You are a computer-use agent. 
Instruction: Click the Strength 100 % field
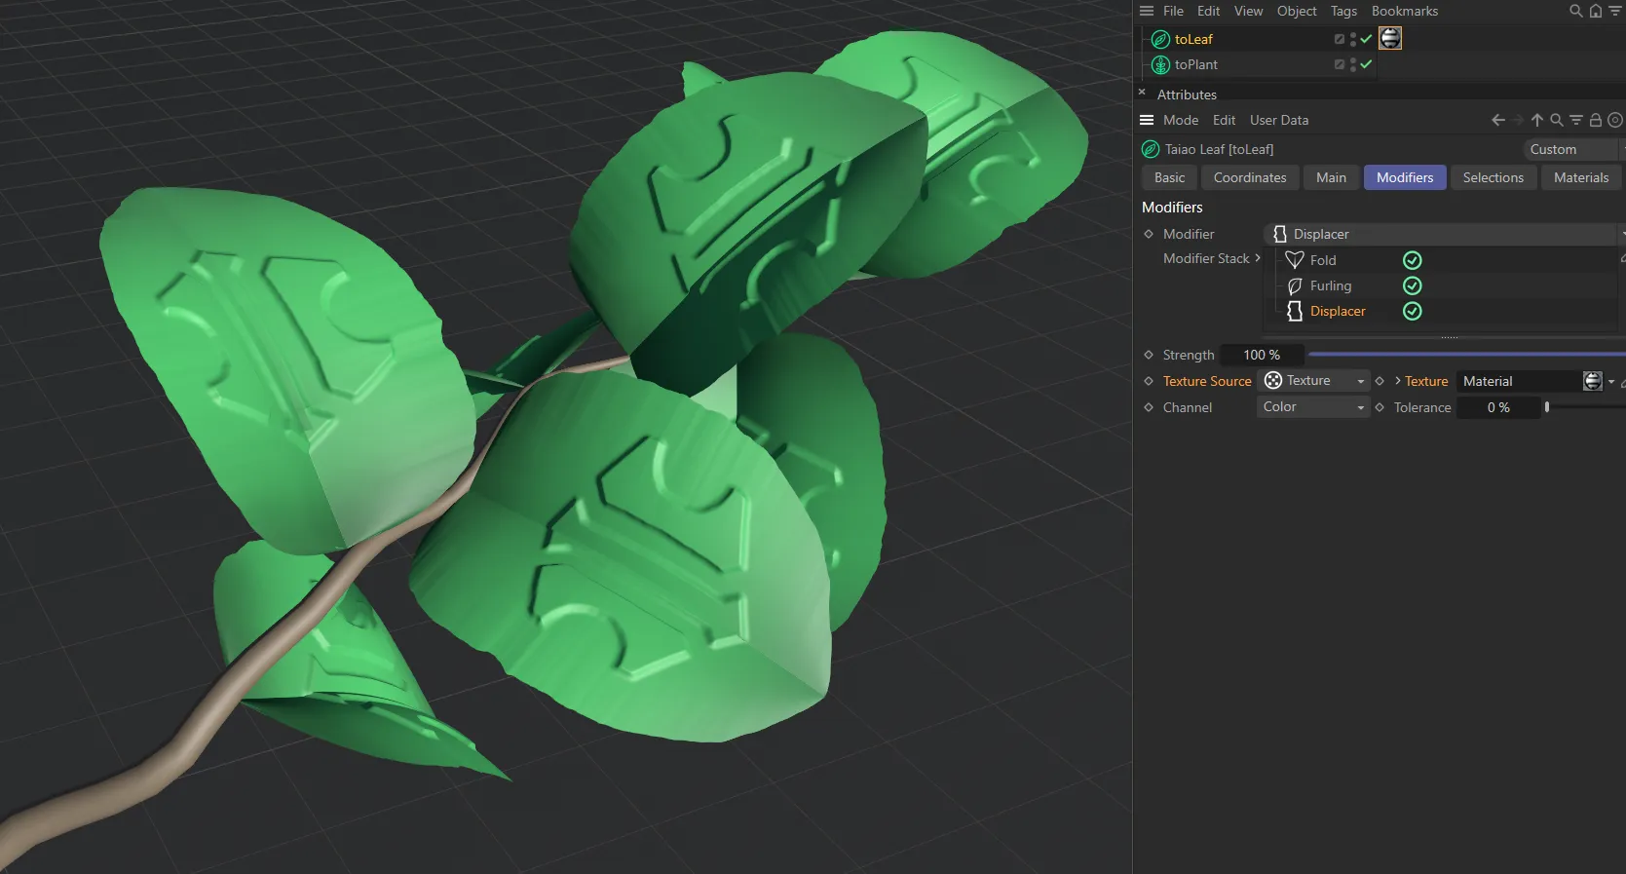[x=1262, y=355]
